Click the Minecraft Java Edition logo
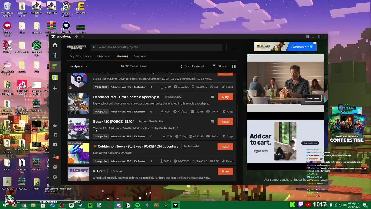Screen dimensions: 371x209 [x=77, y=47]
